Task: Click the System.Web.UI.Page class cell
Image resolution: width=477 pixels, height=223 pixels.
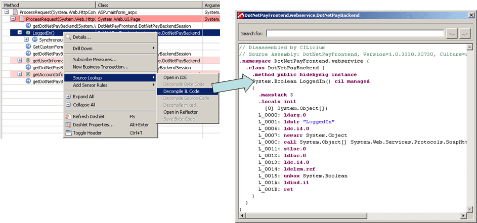Action: (x=149, y=19)
